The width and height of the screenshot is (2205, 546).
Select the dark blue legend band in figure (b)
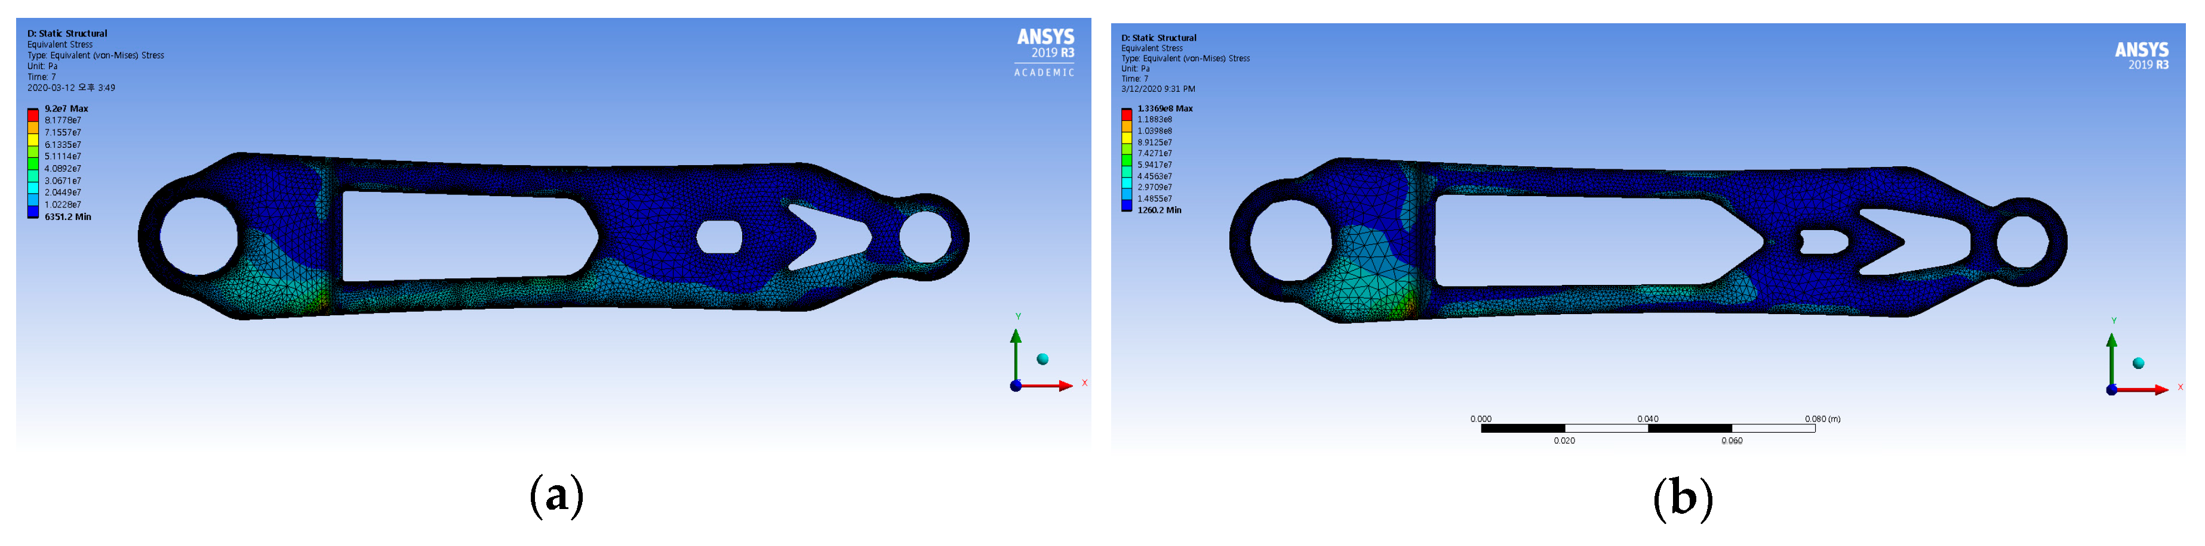click(1127, 204)
